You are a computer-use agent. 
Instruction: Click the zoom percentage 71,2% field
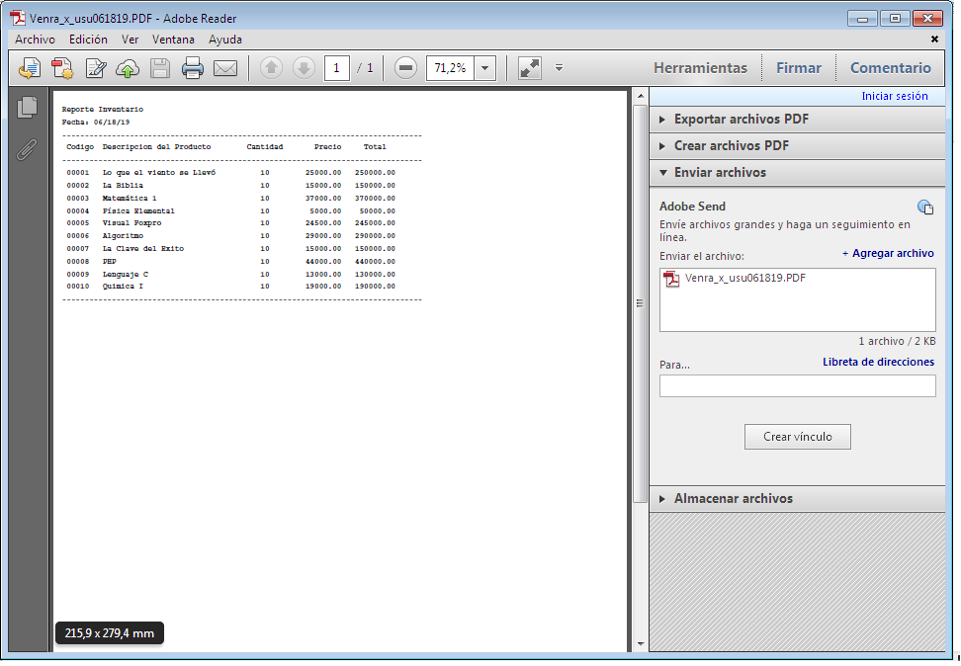[451, 68]
